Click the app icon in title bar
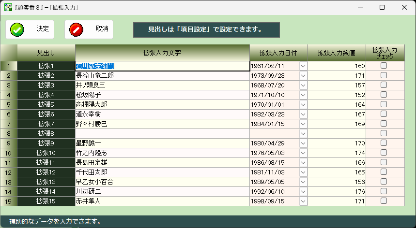Image resolution: width=416 pixels, height=228 pixels. pos(8,7)
